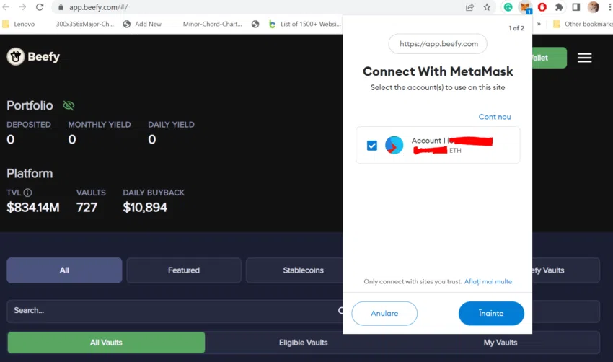Select the Featured category filter

[x=184, y=270]
